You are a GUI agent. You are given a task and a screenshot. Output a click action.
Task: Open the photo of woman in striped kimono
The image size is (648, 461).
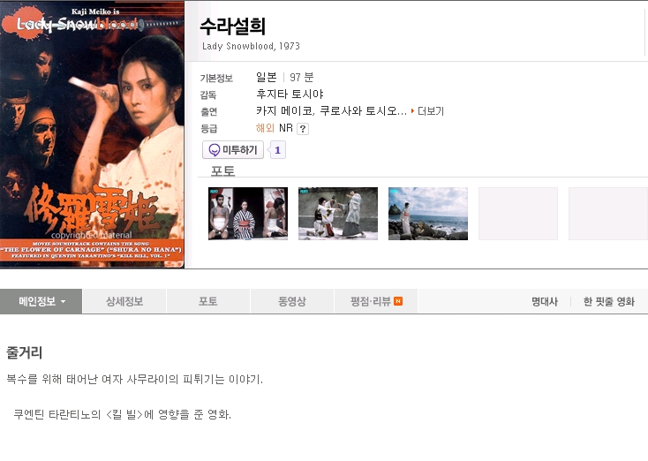[x=248, y=214]
